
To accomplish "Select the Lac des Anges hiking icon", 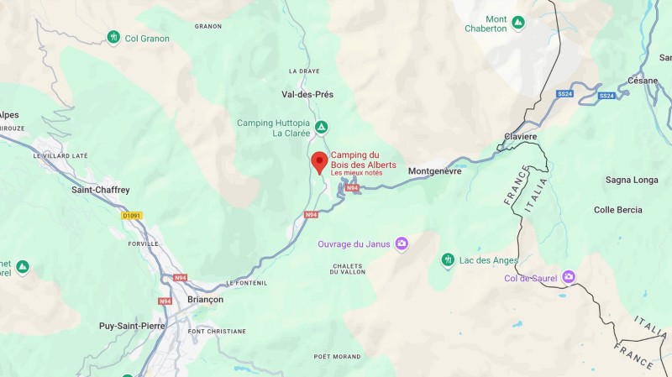I will point(448,259).
